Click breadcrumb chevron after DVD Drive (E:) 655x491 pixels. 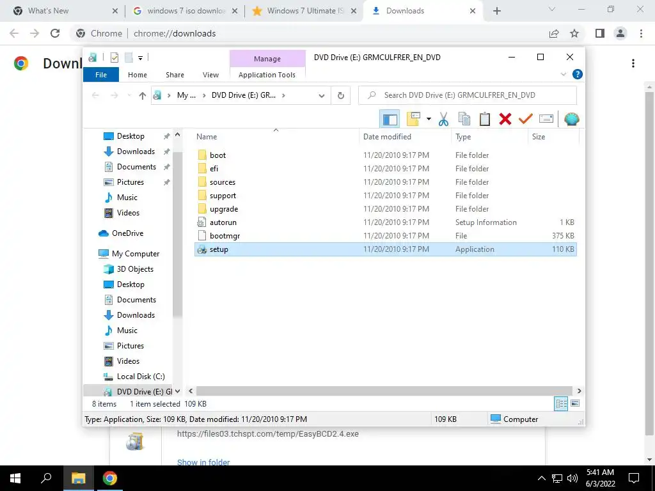(283, 96)
